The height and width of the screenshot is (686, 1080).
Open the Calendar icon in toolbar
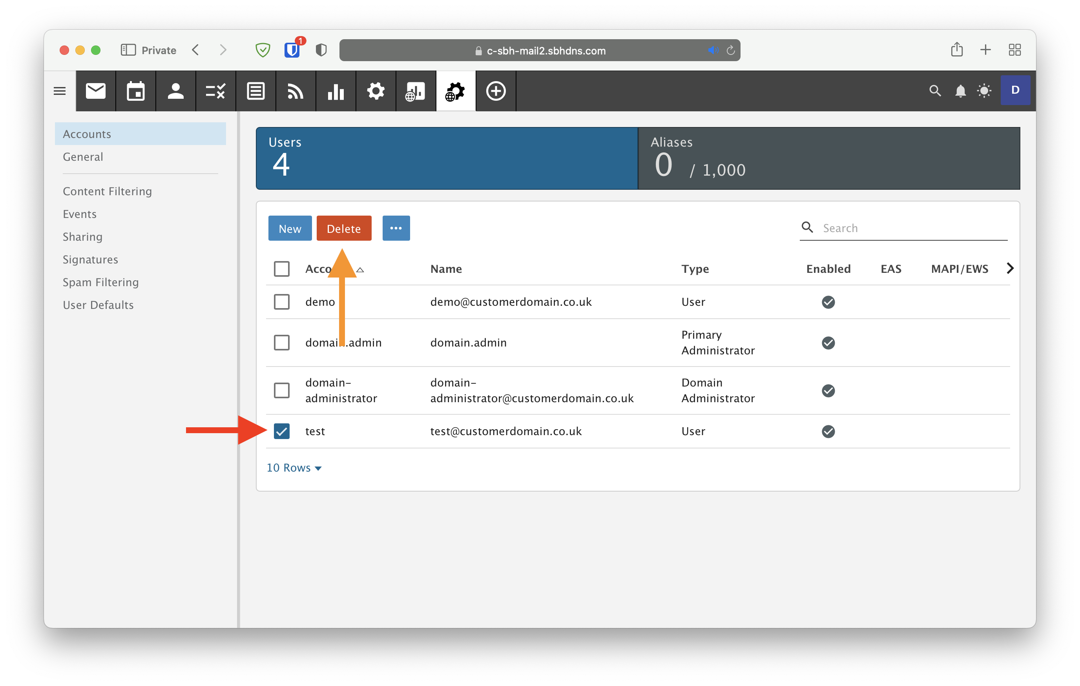point(135,91)
